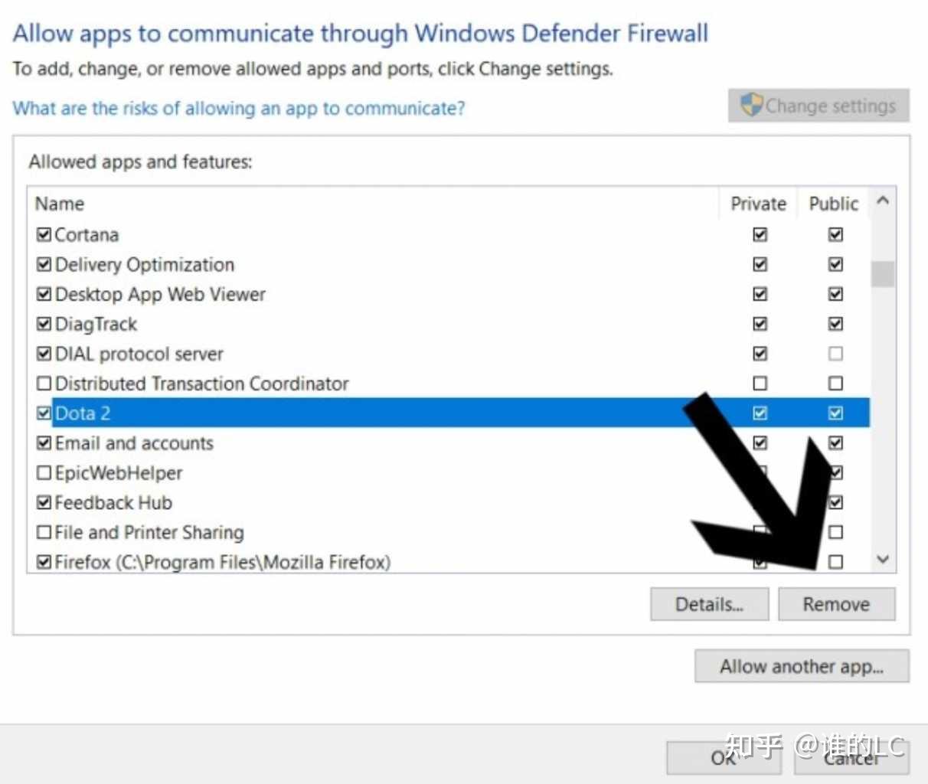Select the Firefox Mozilla Firefox entry

[223, 562]
